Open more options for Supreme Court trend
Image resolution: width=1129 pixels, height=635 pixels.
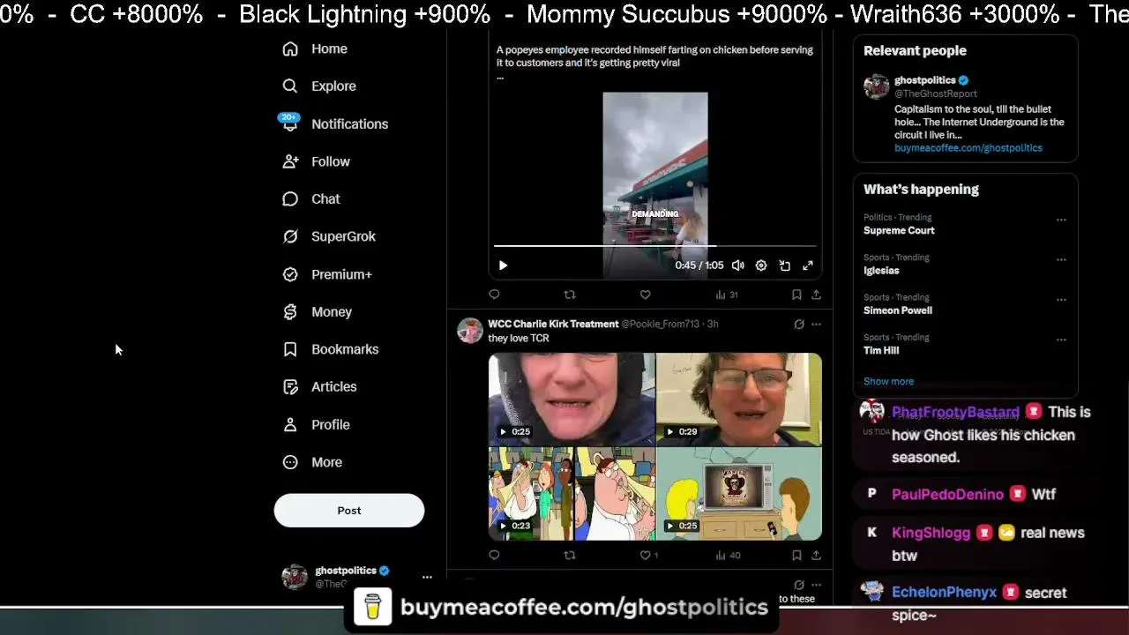coord(1061,220)
